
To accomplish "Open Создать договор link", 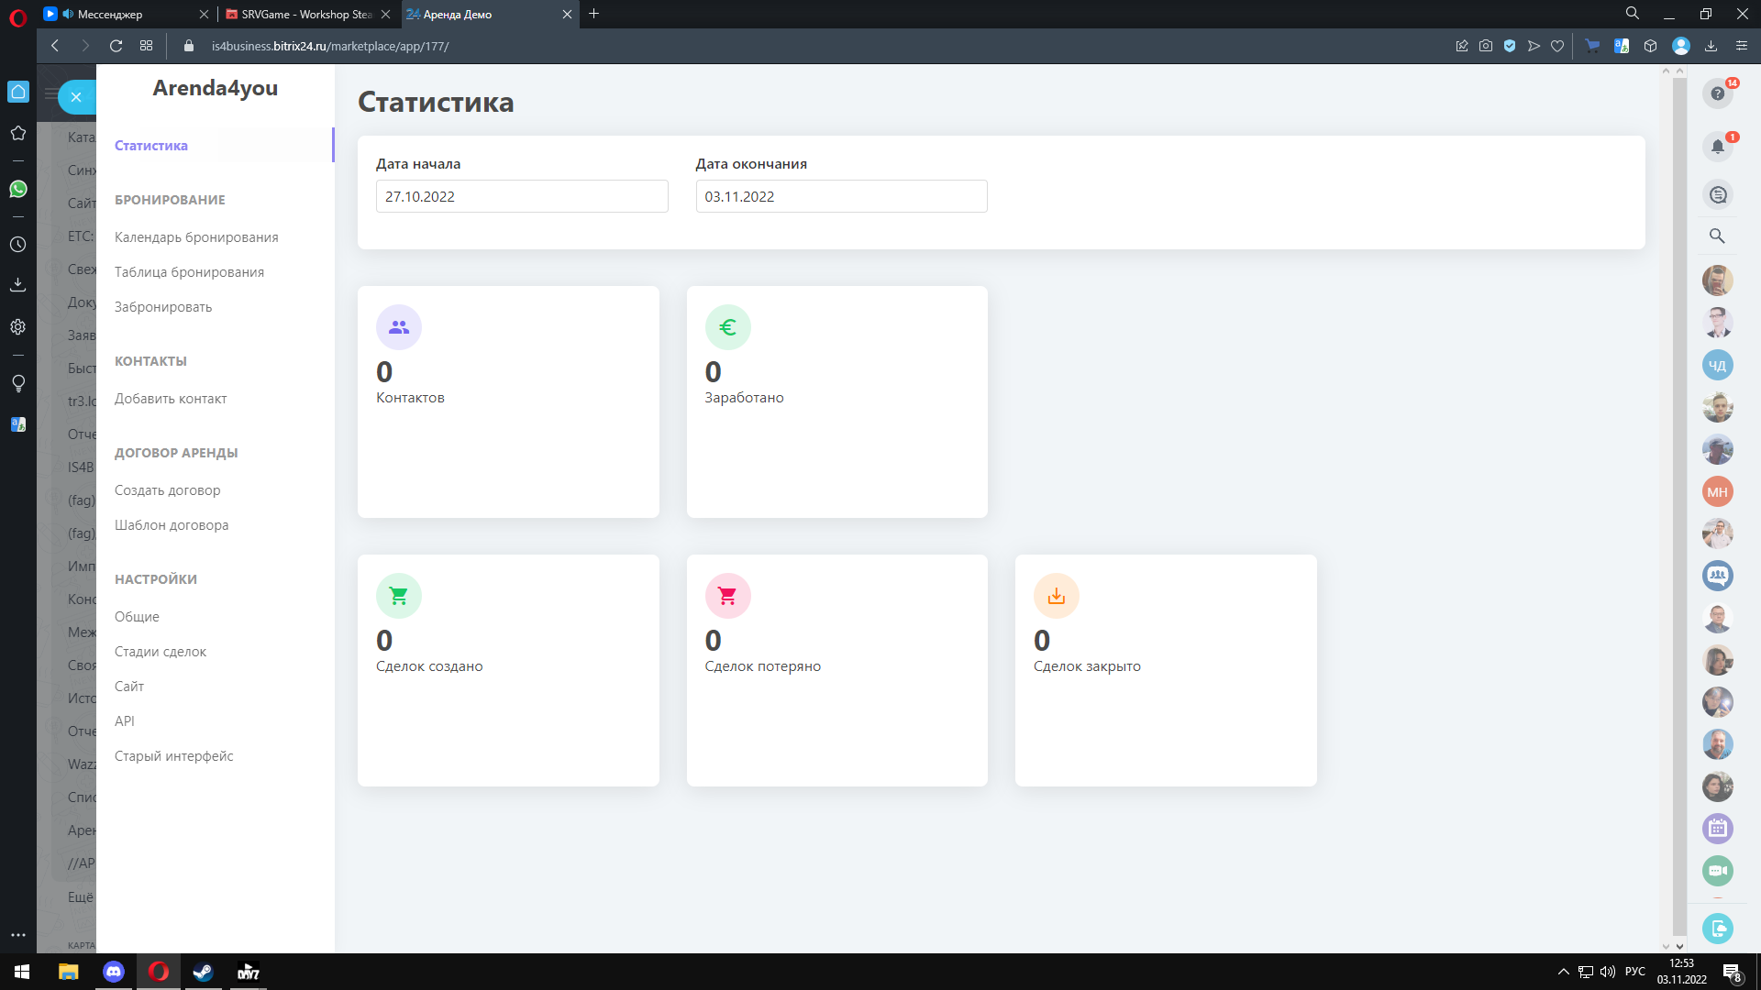I will [x=167, y=490].
